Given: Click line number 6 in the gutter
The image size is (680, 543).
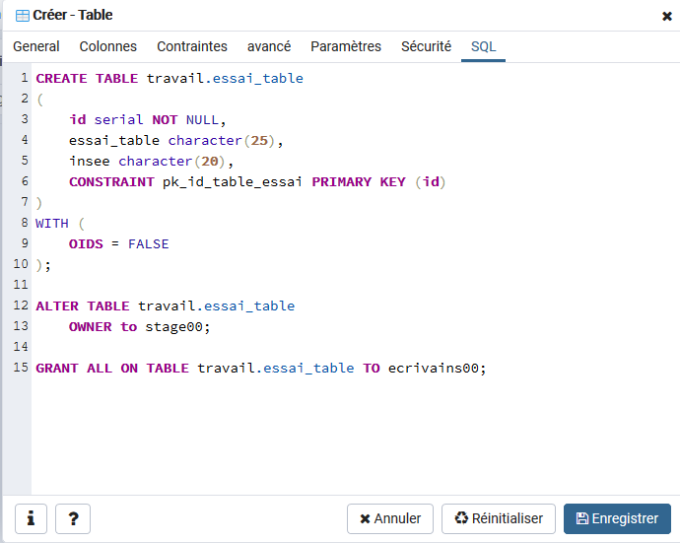Looking at the screenshot, I should point(25,181).
